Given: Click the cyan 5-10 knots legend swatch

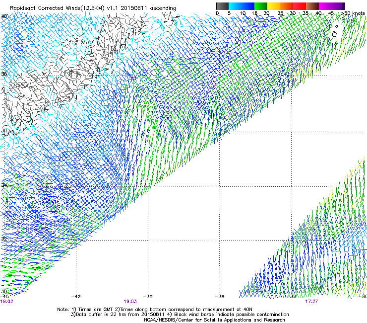Looking at the screenshot, I should 235,6.
